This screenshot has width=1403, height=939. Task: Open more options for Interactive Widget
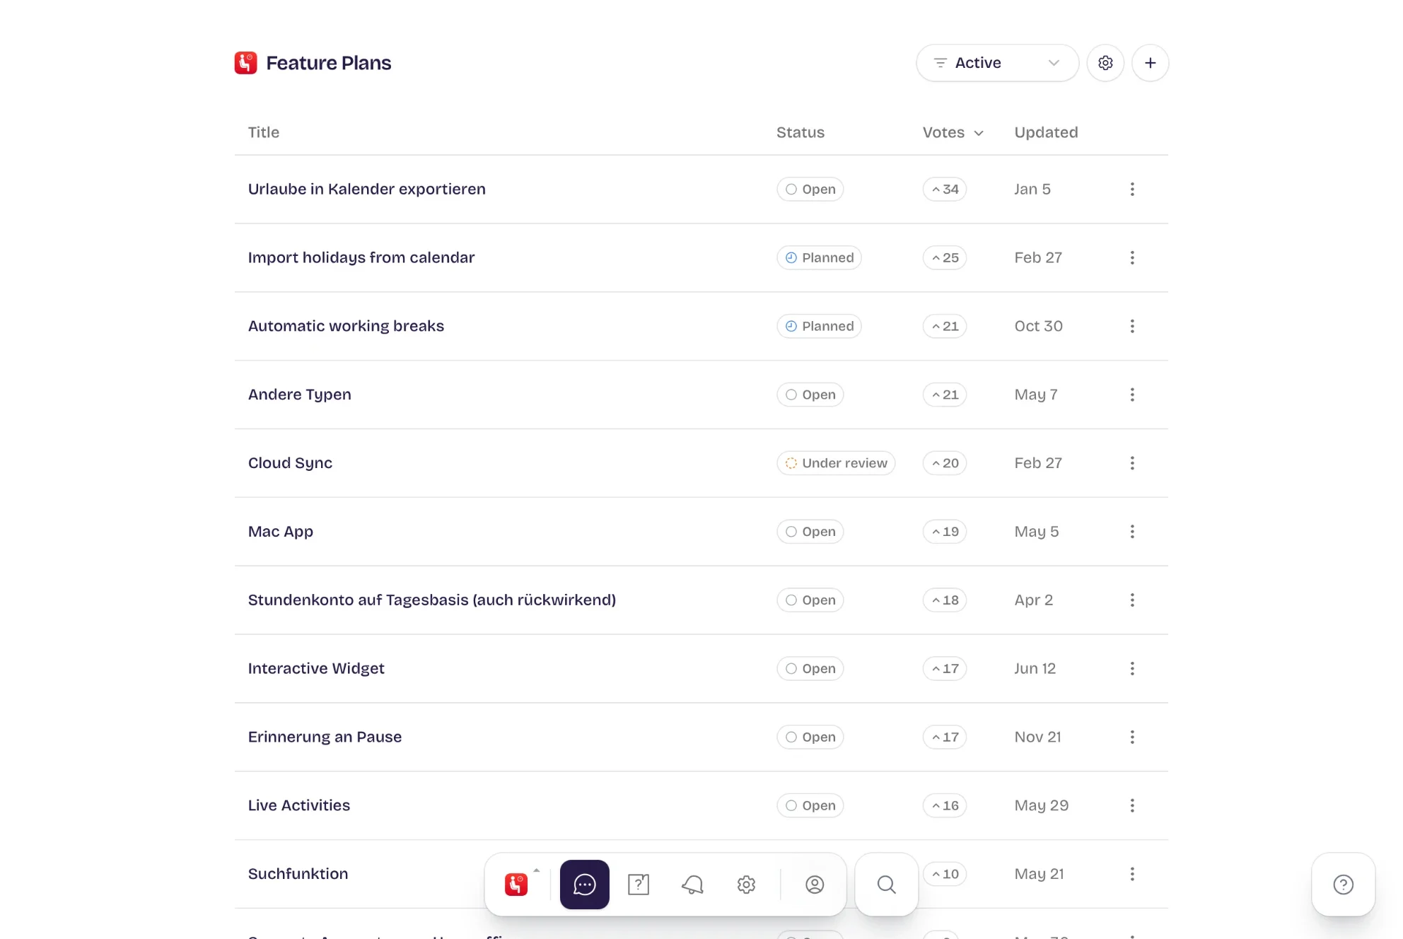pos(1132,668)
